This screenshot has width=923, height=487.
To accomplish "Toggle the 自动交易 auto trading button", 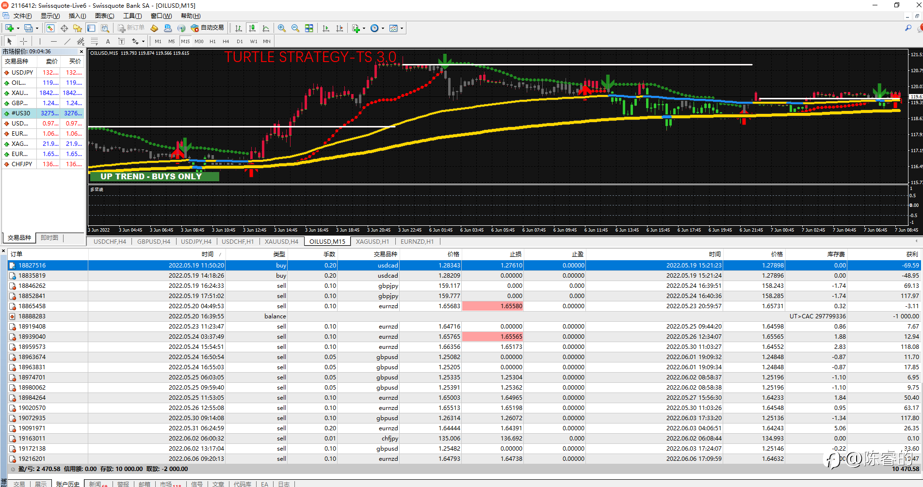I will coord(208,28).
